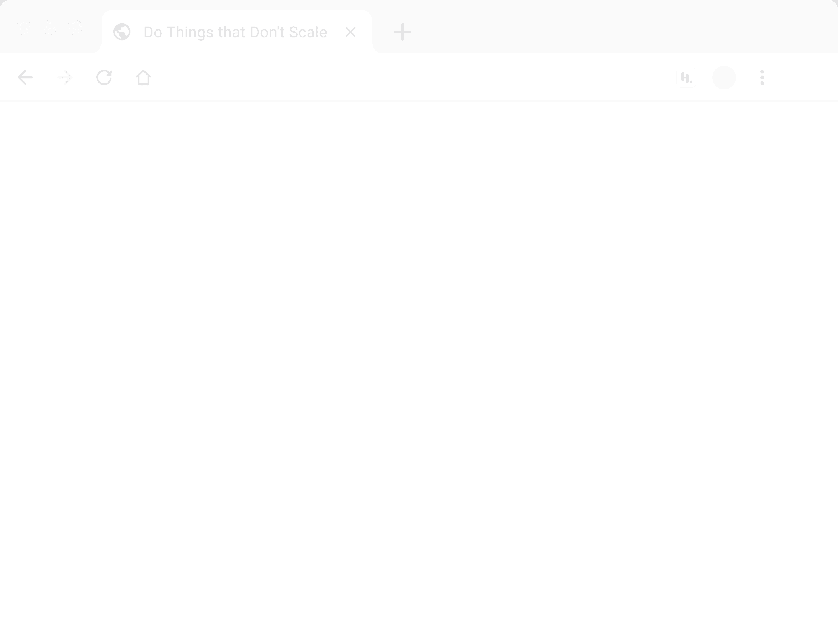Click the globe favicon on the active tab

pyautogui.click(x=122, y=32)
